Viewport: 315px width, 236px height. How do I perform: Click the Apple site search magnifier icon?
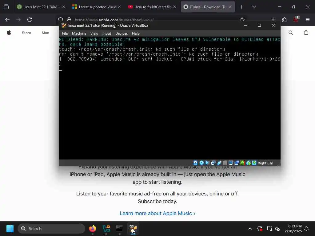[x=290, y=33]
